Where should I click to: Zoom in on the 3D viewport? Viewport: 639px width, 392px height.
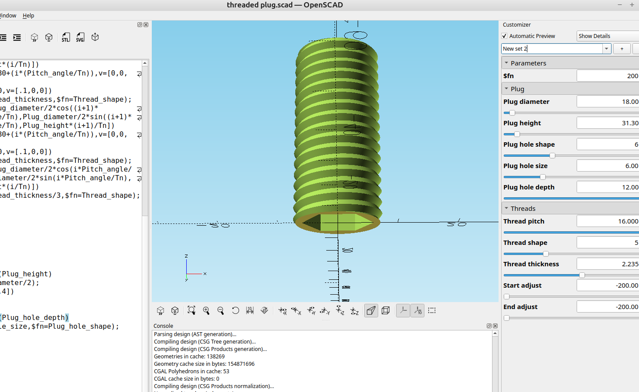206,310
